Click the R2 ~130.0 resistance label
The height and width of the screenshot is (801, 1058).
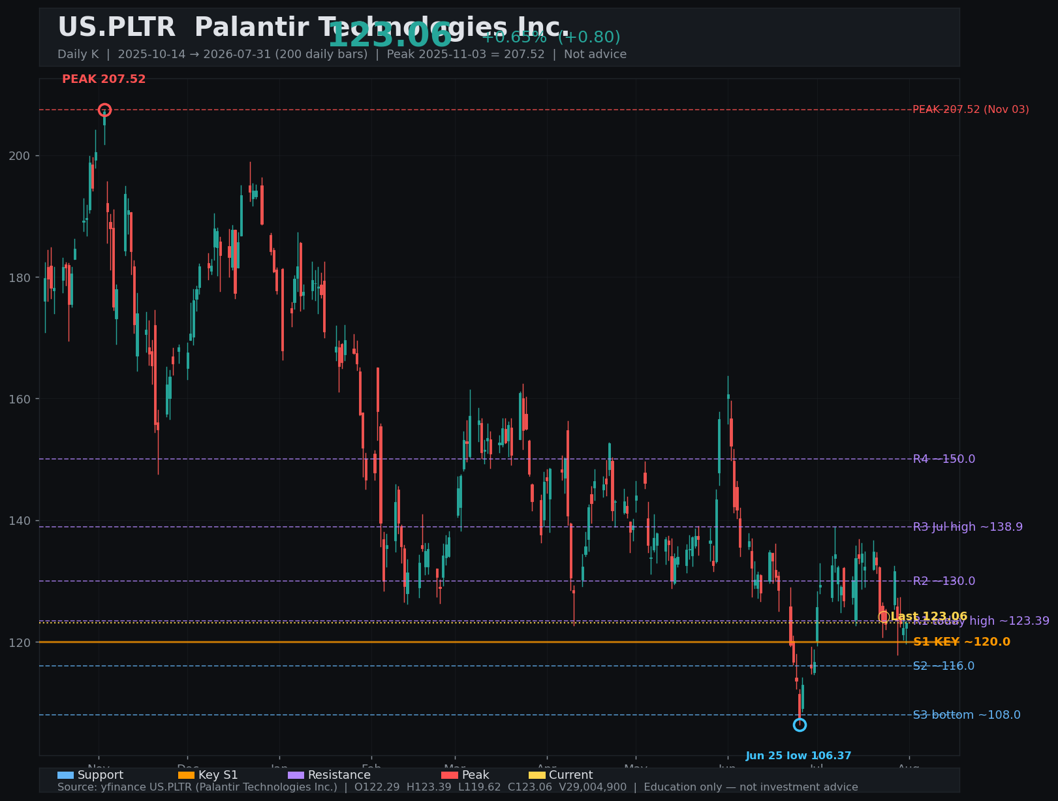(x=944, y=581)
